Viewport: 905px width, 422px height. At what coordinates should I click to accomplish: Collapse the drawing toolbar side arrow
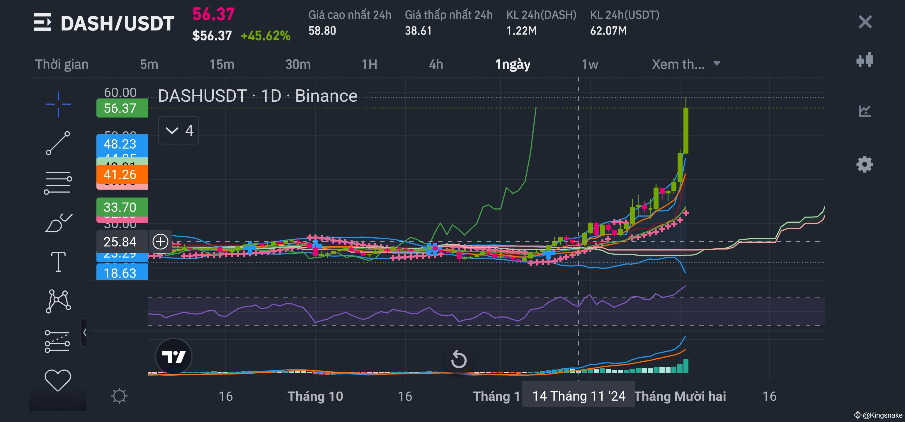pyautogui.click(x=84, y=332)
